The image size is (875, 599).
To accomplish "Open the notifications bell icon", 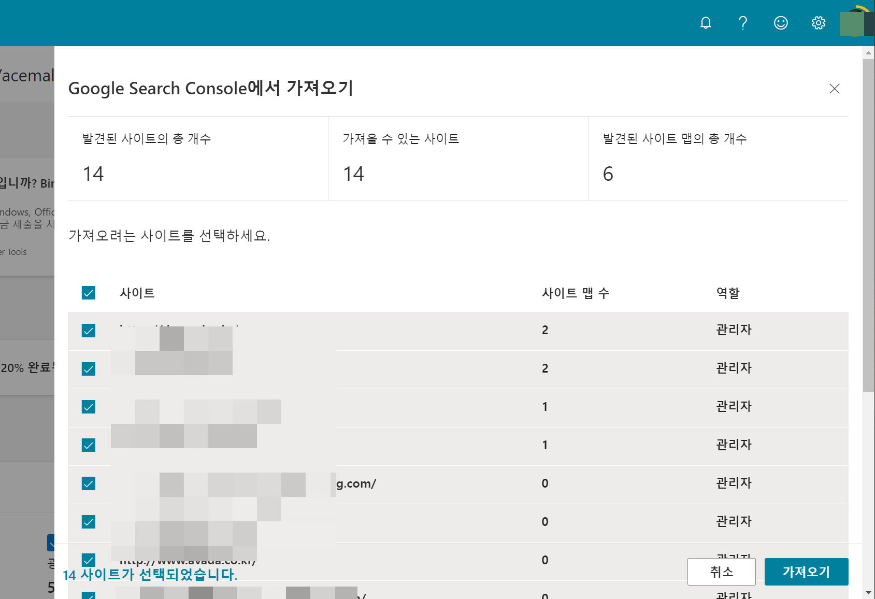I will point(706,23).
